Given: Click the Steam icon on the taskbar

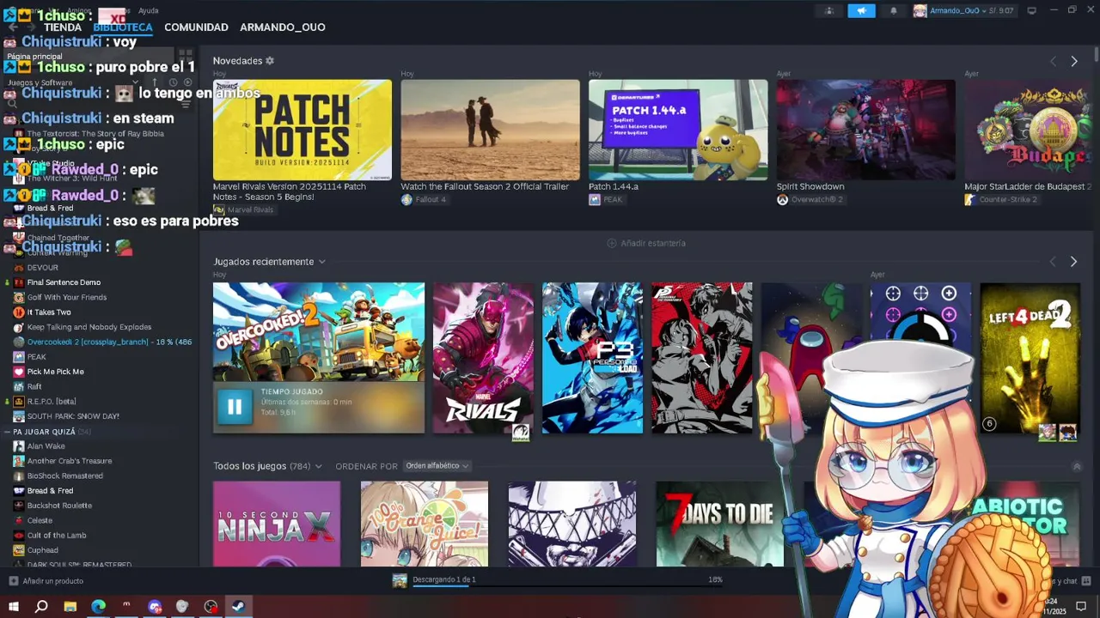Looking at the screenshot, I should tap(239, 607).
